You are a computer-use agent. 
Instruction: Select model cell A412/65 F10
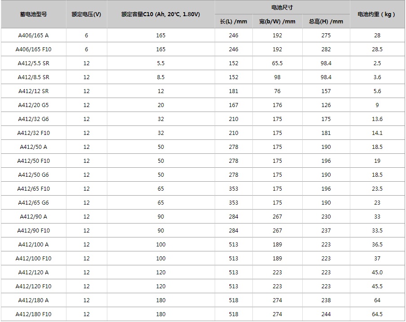click(x=33, y=189)
